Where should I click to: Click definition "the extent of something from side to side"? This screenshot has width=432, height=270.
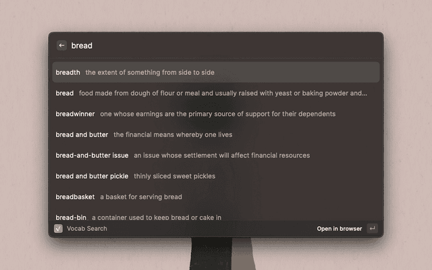pyautogui.click(x=150, y=72)
